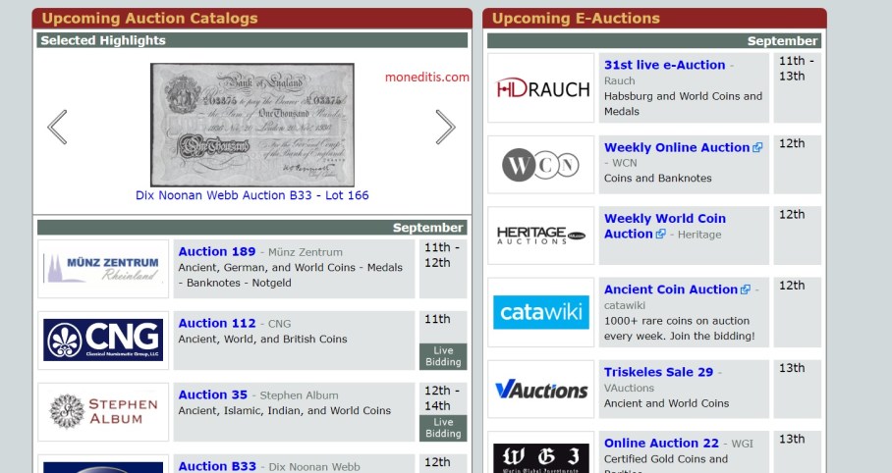
Task: Open the Catawiki logo
Action: tap(541, 312)
